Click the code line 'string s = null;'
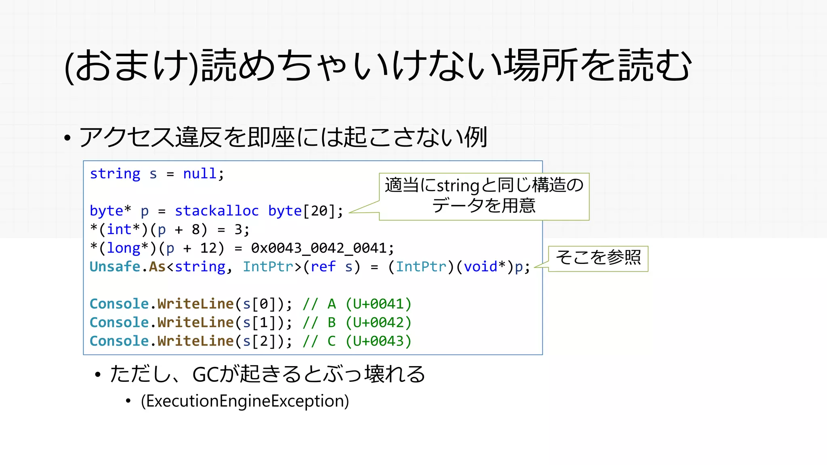The image size is (827, 465). click(157, 174)
